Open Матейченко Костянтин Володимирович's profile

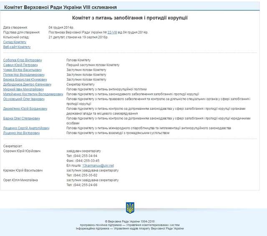(x=33, y=94)
